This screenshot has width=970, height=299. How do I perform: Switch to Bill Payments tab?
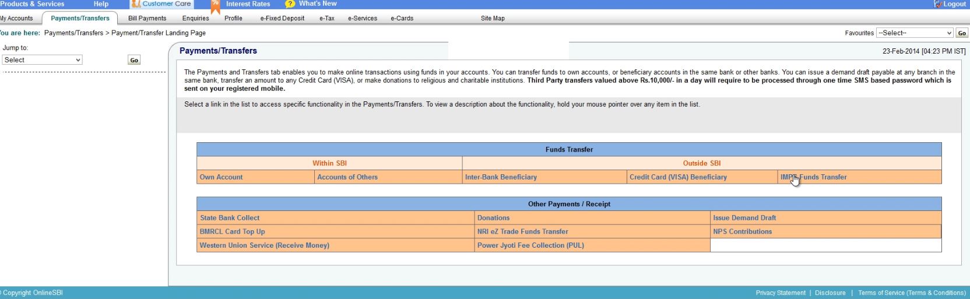(x=147, y=19)
